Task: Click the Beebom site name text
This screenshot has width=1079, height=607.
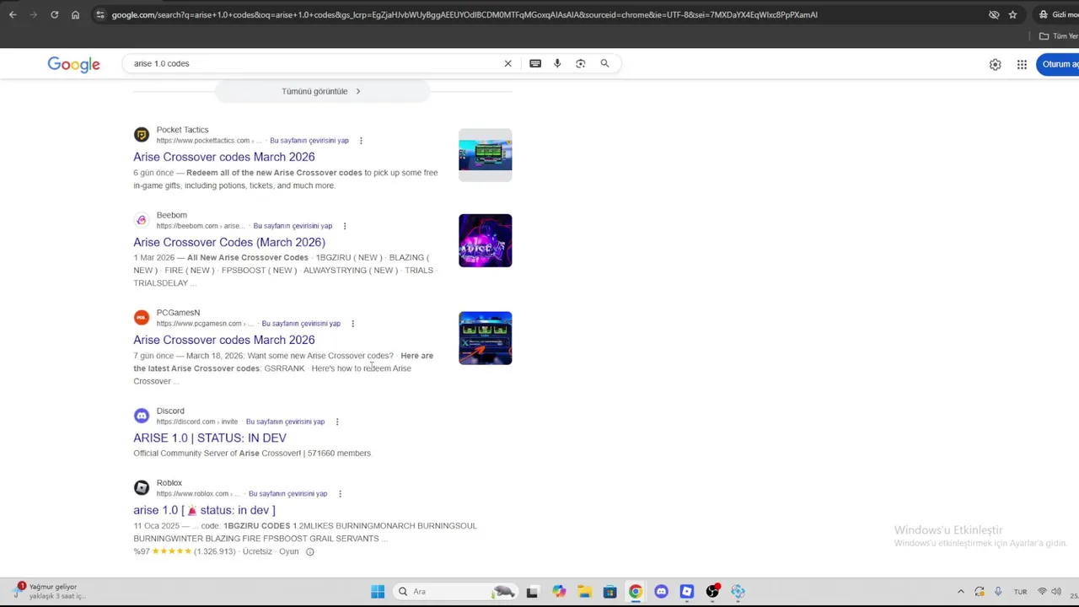Action: tap(171, 215)
